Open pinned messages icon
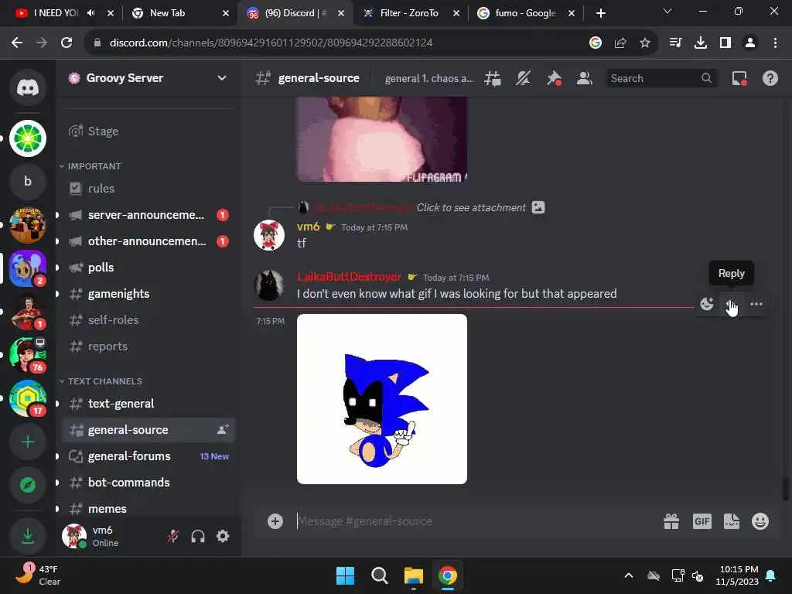Image resolution: width=792 pixels, height=594 pixels. [554, 78]
